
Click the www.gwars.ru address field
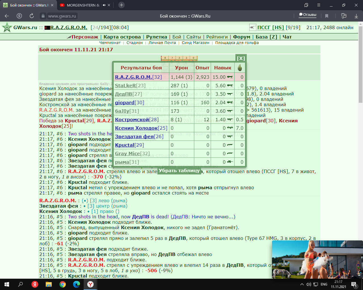(x=62, y=16)
